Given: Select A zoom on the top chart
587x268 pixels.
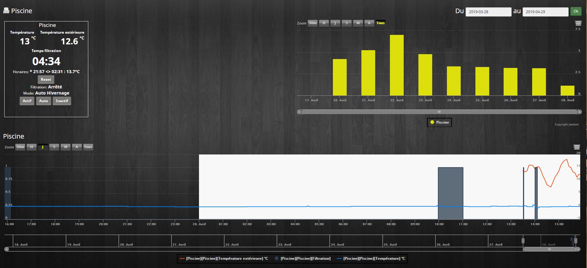Looking at the screenshot, I should (x=369, y=23).
